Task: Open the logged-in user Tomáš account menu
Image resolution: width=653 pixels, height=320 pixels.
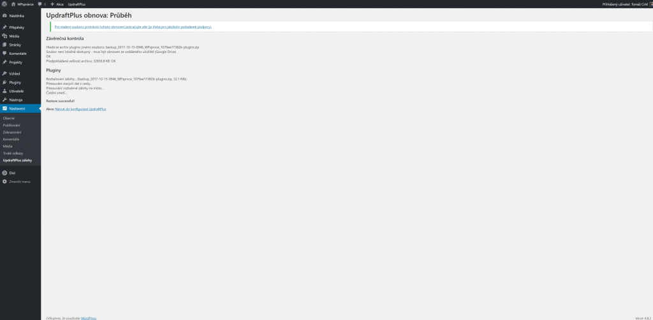Action: (x=627, y=4)
